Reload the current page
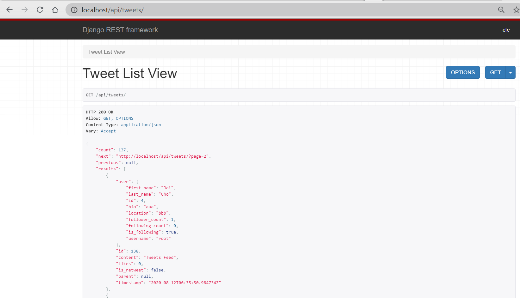Viewport: 520px width, 298px height. pyautogui.click(x=40, y=10)
